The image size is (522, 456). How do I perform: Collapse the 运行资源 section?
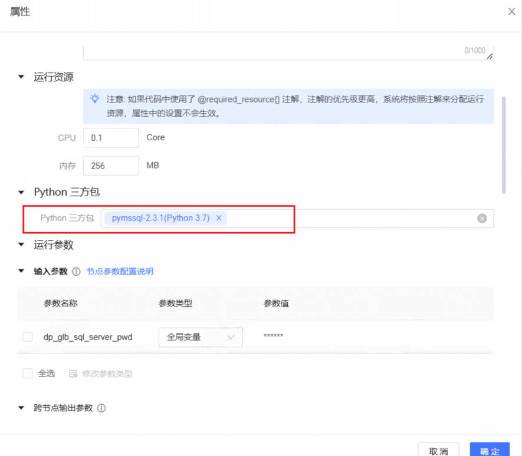21,77
